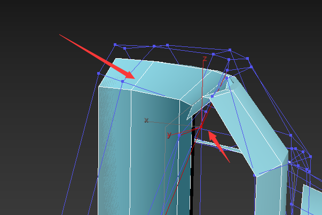Viewport: 322px width, 215px height.
Task: Pick the lattice point on the gizmo's Y axis line
Action: click(x=179, y=136)
